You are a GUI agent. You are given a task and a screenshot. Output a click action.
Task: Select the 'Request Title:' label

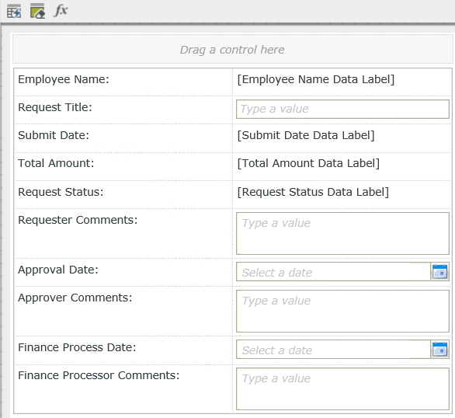point(55,107)
